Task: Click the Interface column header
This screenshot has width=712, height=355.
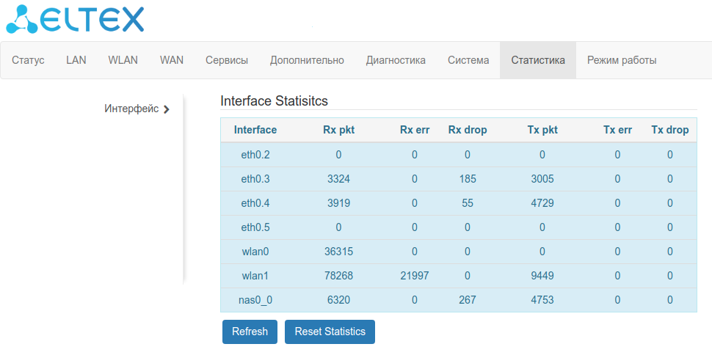Action: pyautogui.click(x=255, y=130)
